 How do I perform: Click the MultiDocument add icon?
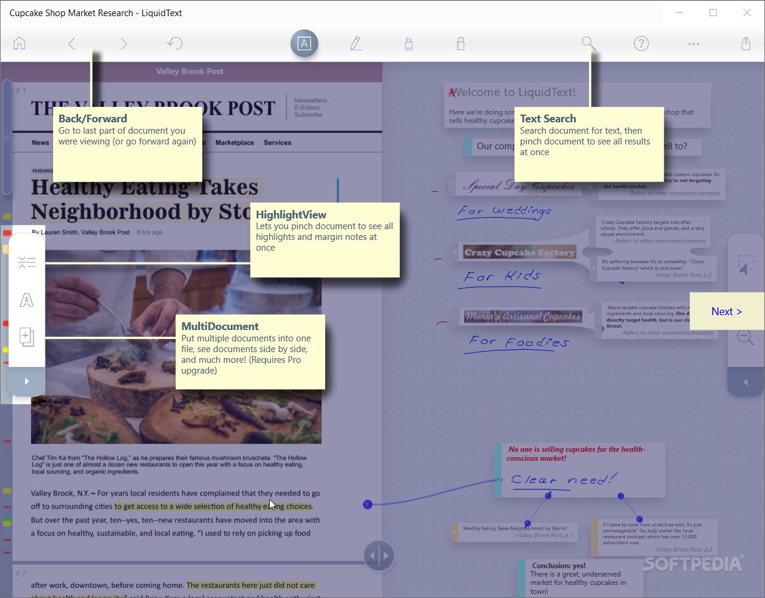pos(26,337)
